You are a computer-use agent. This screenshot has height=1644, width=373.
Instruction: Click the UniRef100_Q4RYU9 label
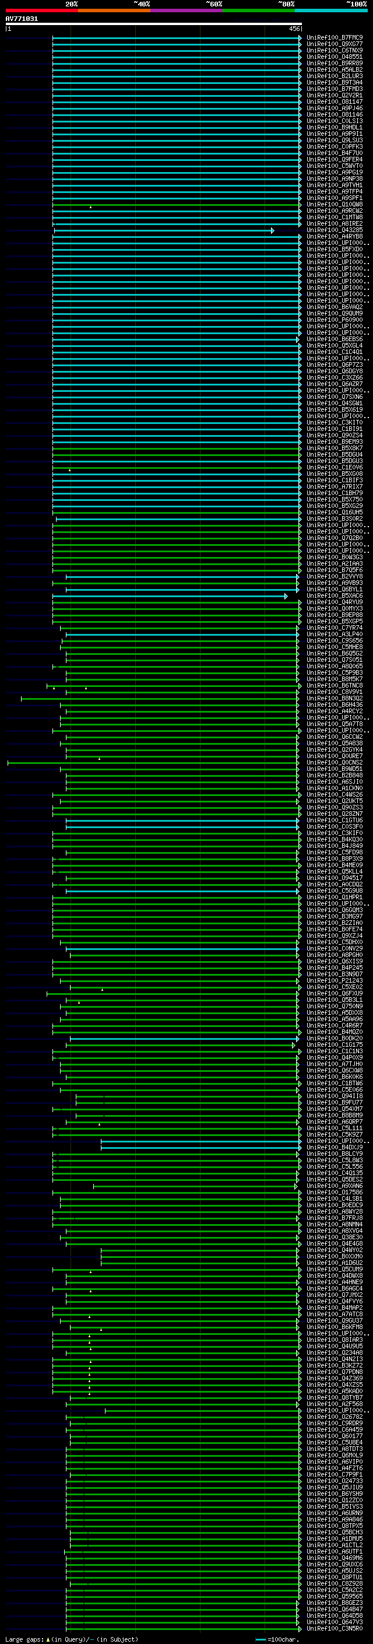click(335, 602)
